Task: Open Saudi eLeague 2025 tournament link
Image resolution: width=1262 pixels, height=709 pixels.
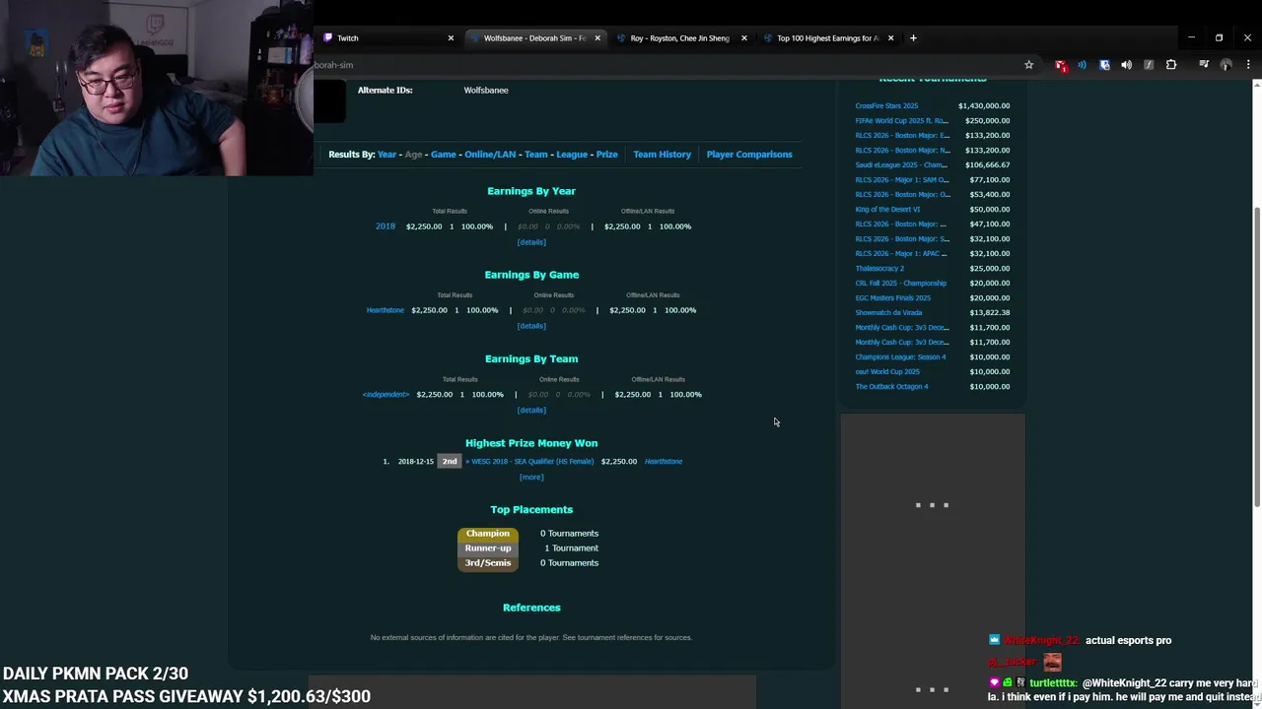Action: 901,165
